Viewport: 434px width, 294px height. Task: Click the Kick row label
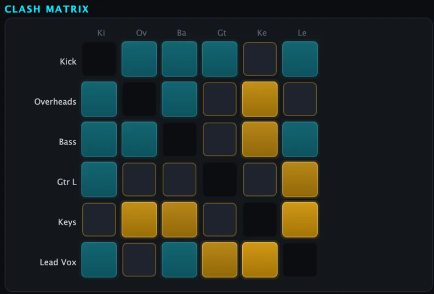tap(68, 61)
